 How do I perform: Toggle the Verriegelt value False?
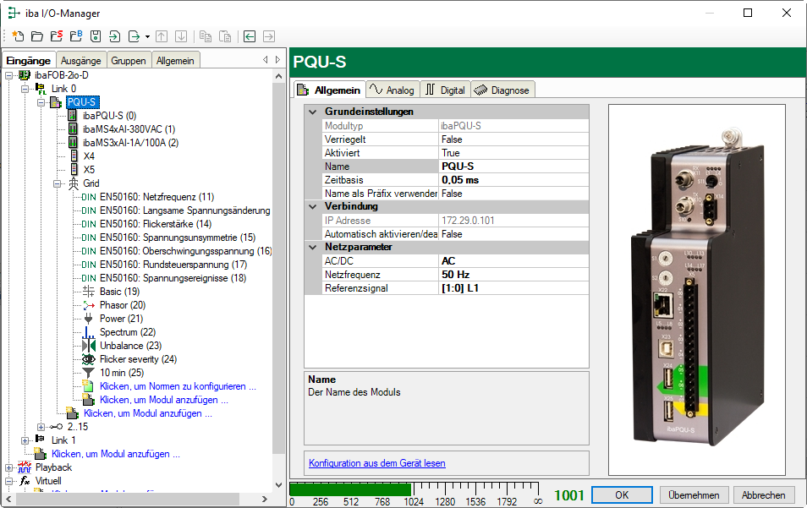(x=513, y=139)
